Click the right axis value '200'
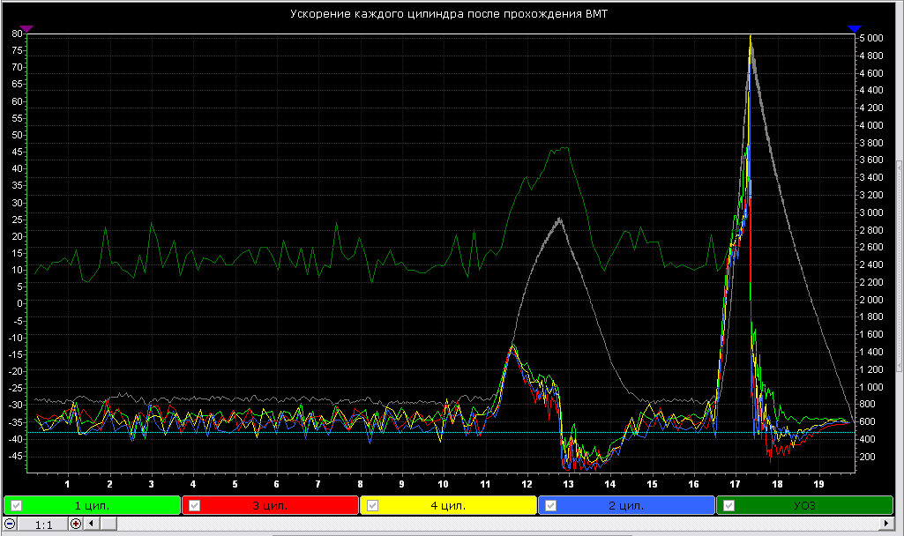 click(867, 457)
